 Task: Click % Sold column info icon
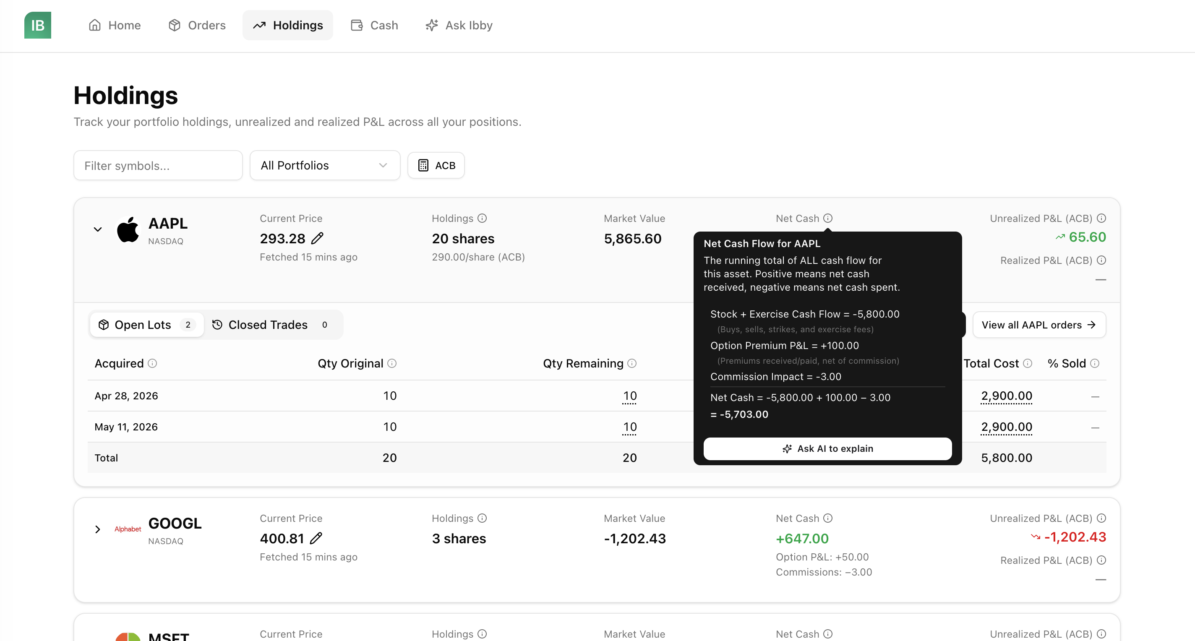1095,363
